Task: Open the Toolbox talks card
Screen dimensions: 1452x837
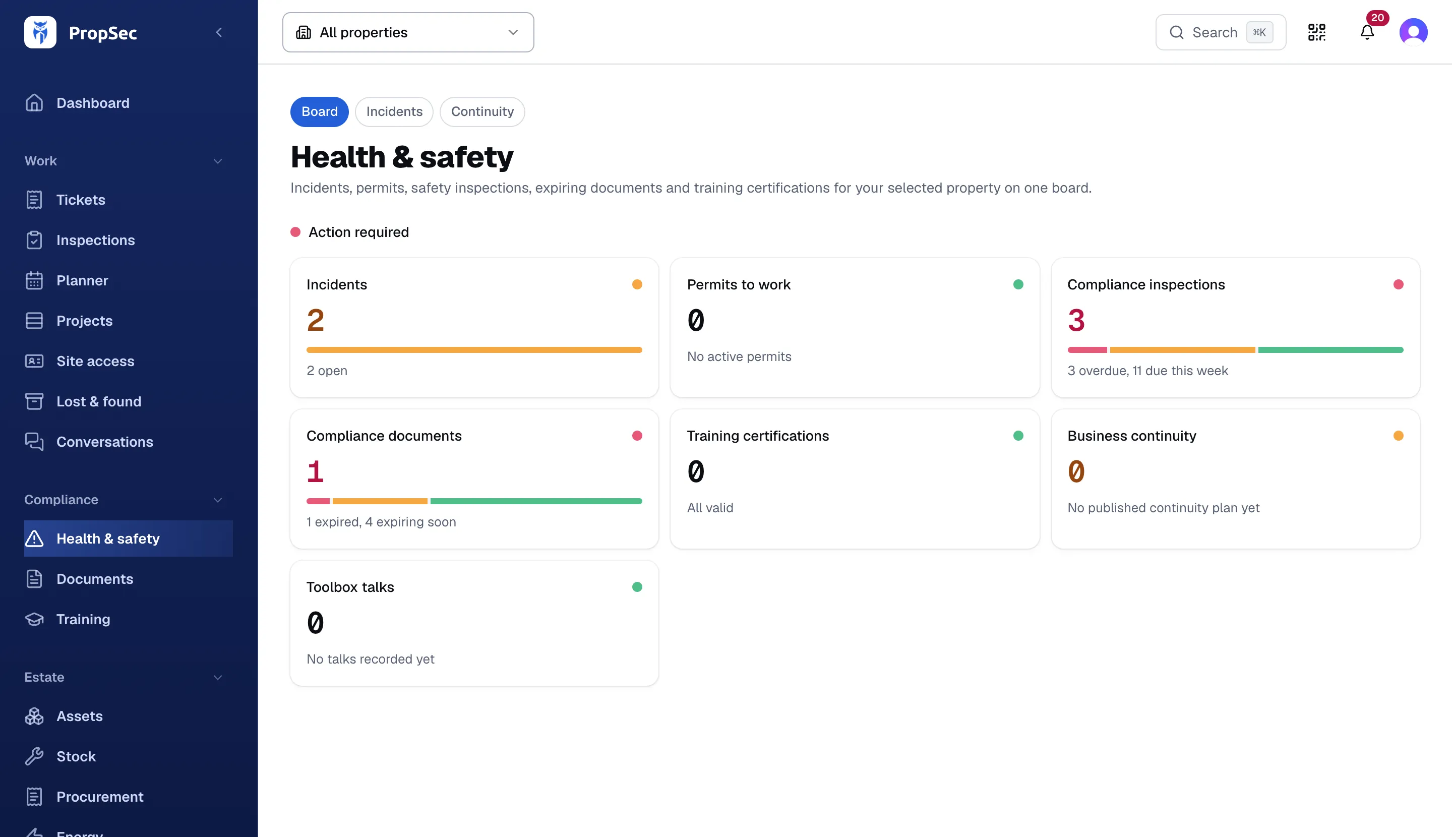Action: 474,623
